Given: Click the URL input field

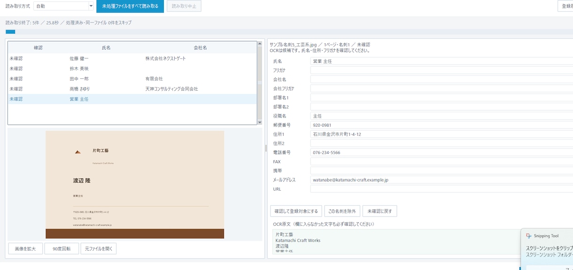Looking at the screenshot, I should coord(441,189).
